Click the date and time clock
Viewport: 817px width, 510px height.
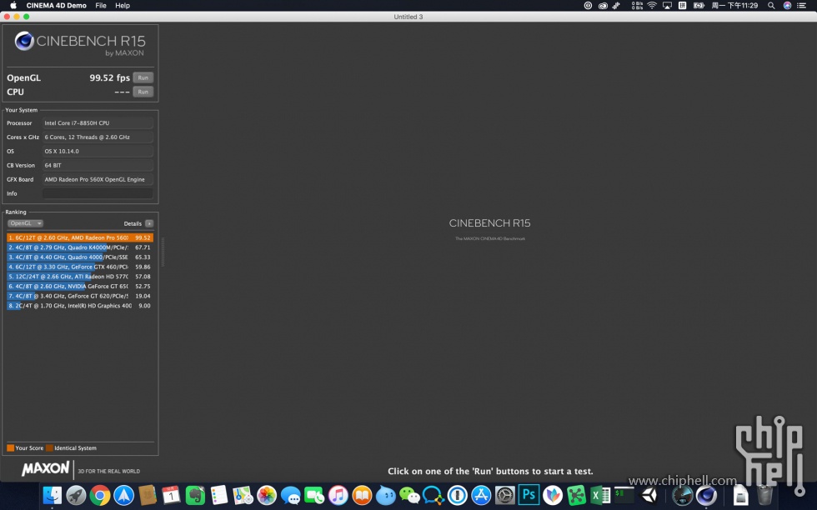[x=734, y=5]
